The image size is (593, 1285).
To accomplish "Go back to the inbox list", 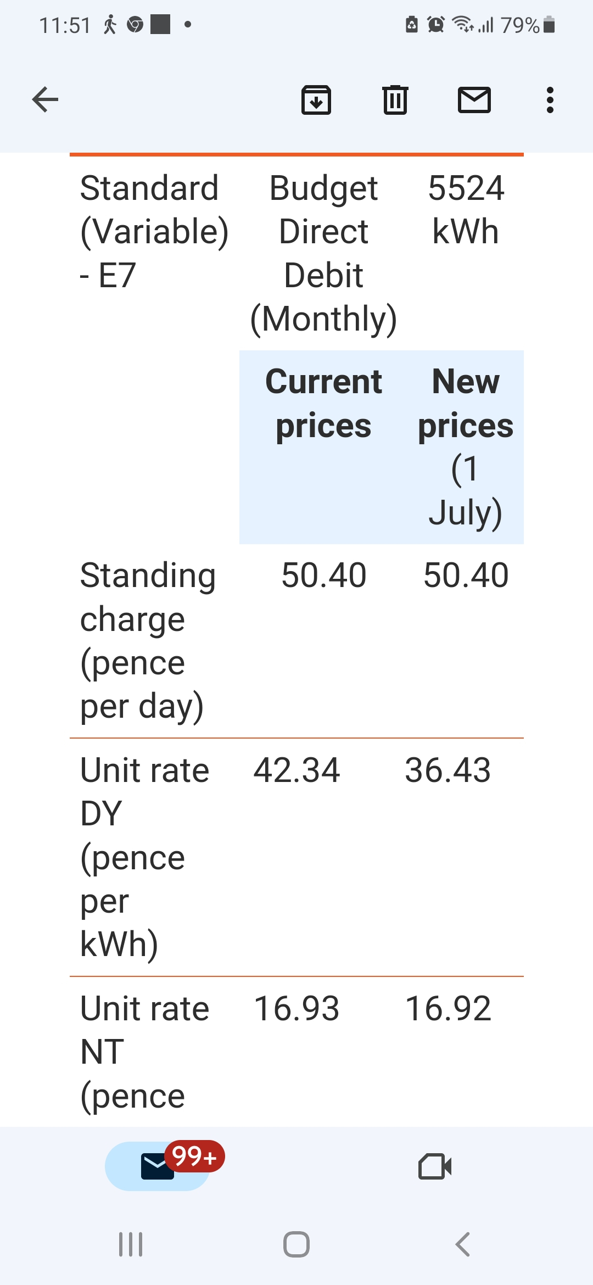I will coord(45,99).
